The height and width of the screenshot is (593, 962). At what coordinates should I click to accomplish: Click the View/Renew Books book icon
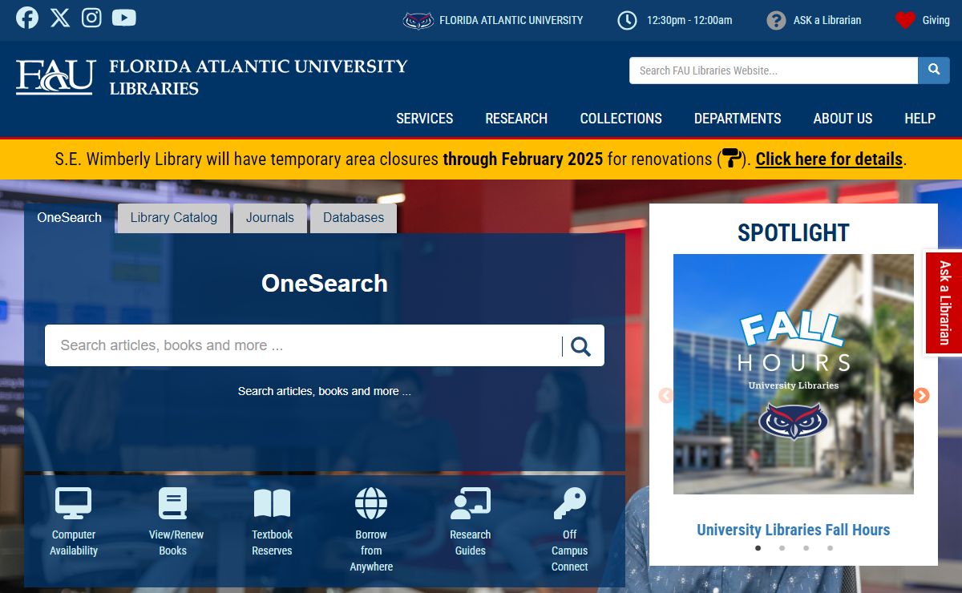[172, 503]
